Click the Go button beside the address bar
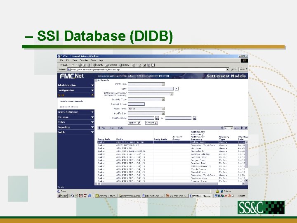Screen dimensions: 297x223 (234, 70)
